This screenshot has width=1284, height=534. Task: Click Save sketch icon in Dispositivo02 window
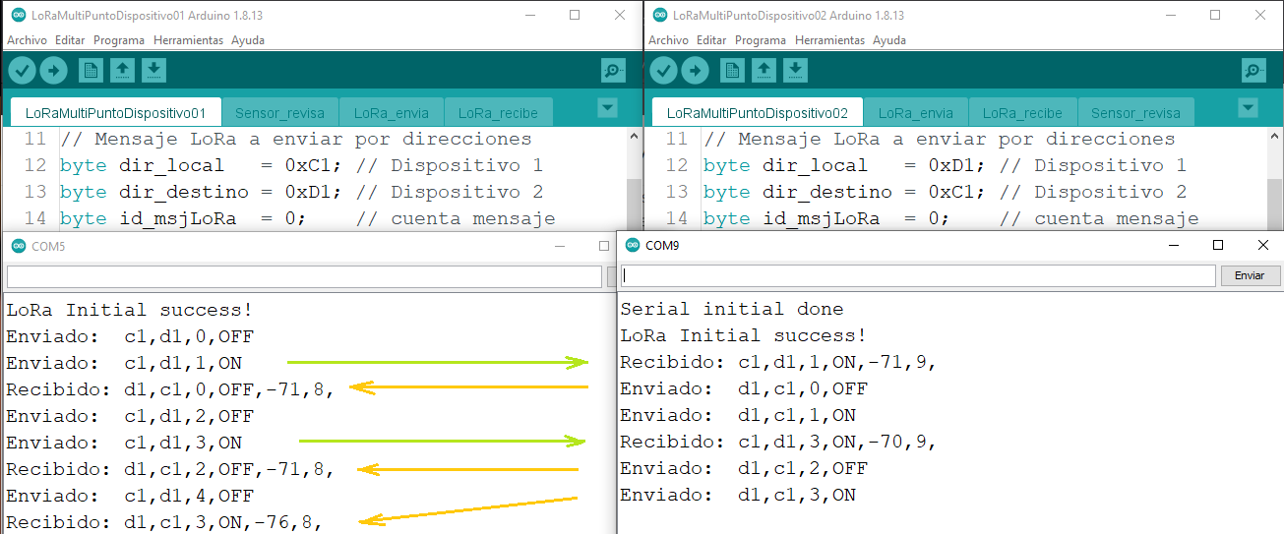795,70
